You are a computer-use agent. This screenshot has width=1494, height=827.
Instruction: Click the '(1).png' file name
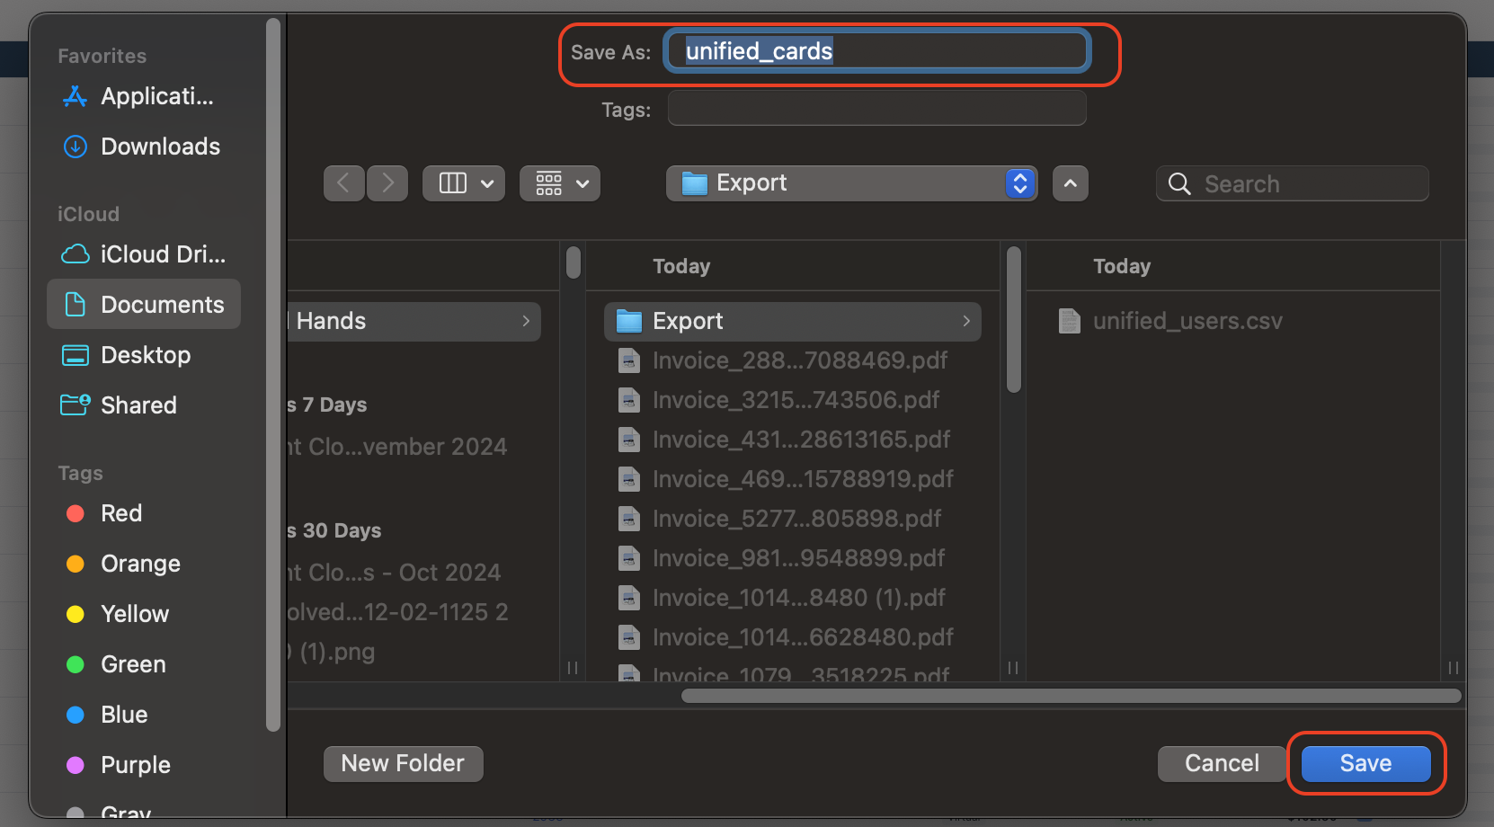click(x=332, y=652)
